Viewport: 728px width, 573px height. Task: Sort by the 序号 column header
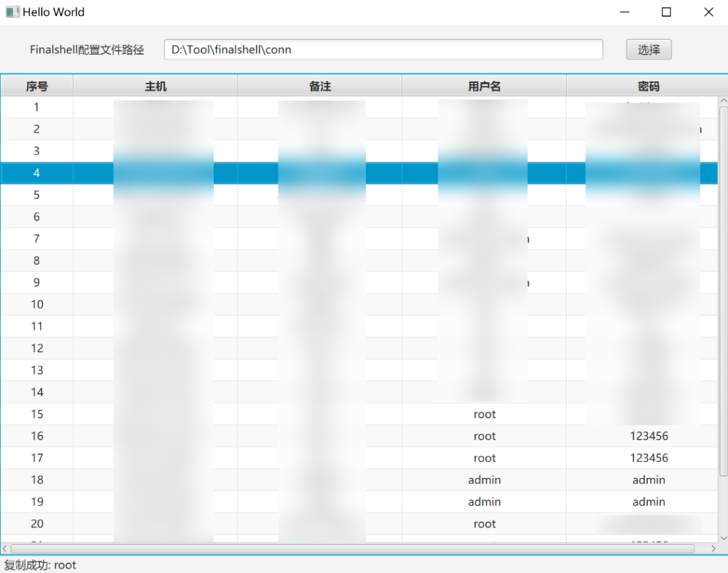click(x=37, y=86)
